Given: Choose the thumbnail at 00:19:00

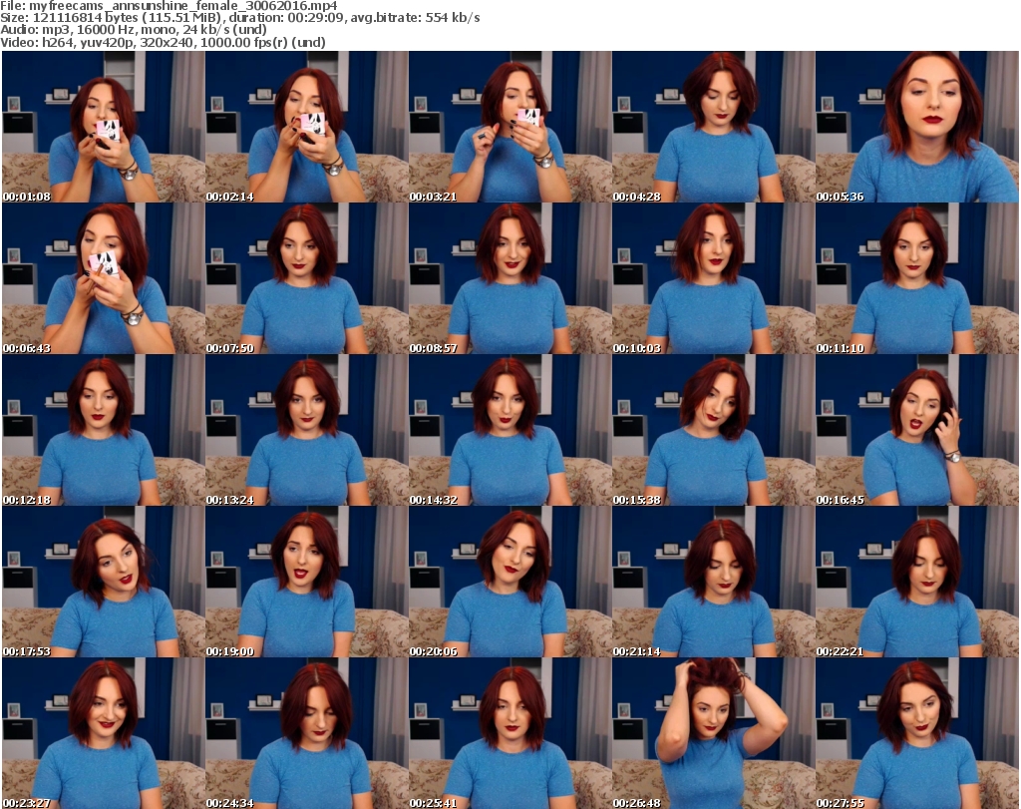Looking at the screenshot, I should (x=307, y=583).
